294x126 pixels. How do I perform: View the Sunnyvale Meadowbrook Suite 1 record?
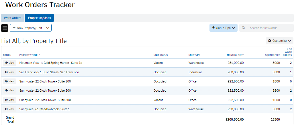tap(10, 109)
